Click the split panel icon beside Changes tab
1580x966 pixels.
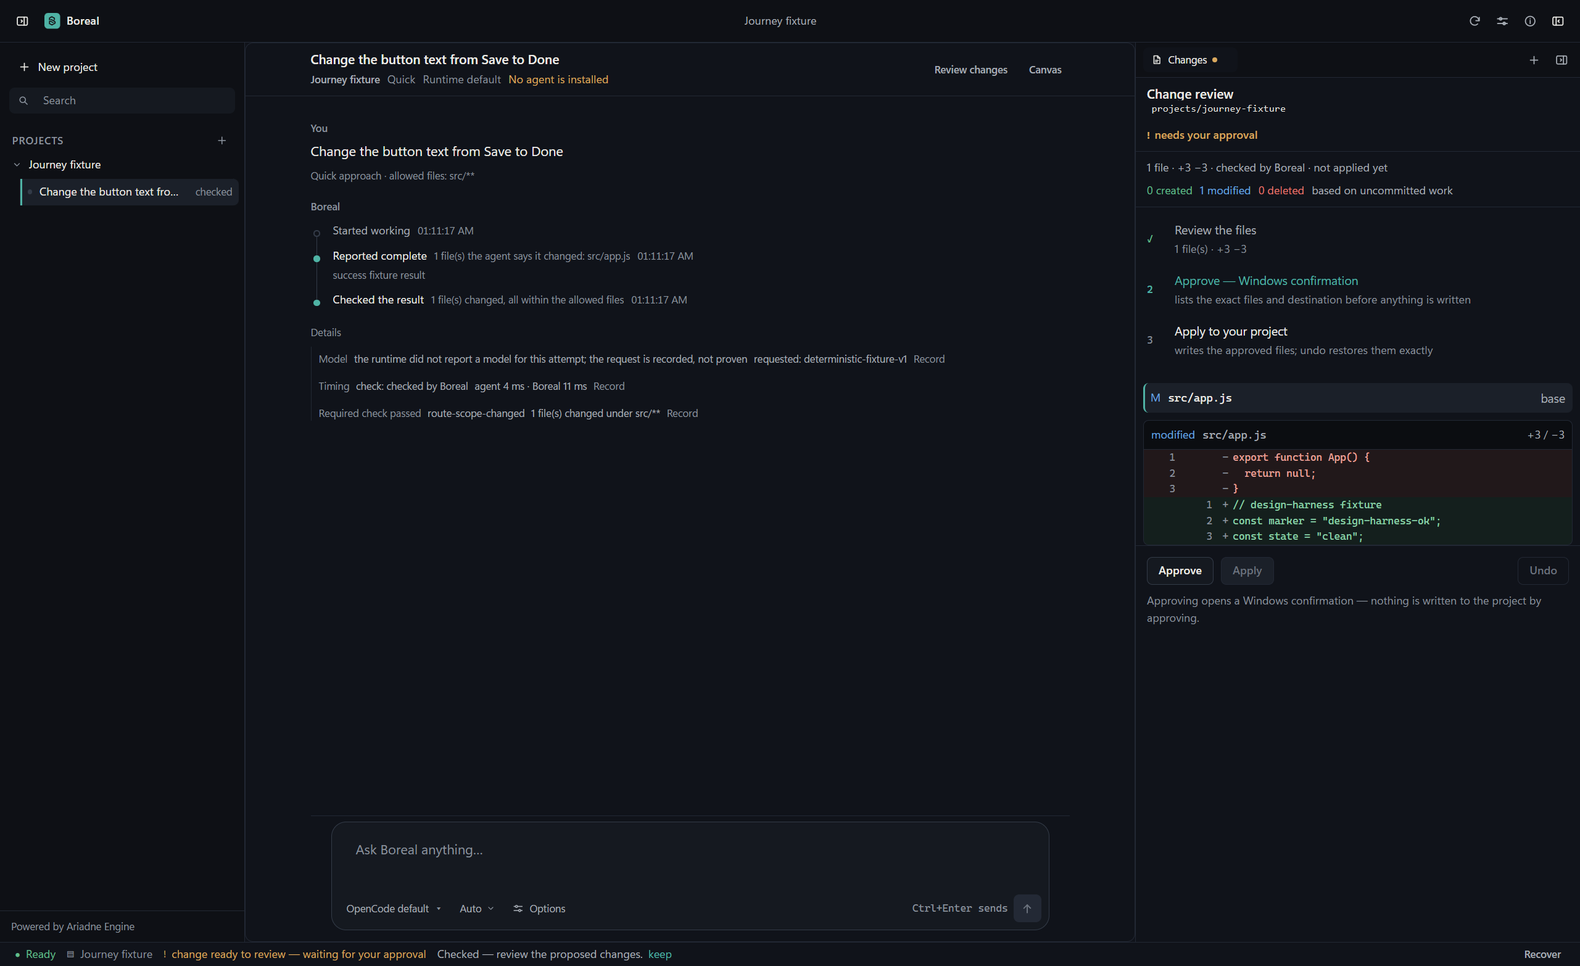point(1561,60)
